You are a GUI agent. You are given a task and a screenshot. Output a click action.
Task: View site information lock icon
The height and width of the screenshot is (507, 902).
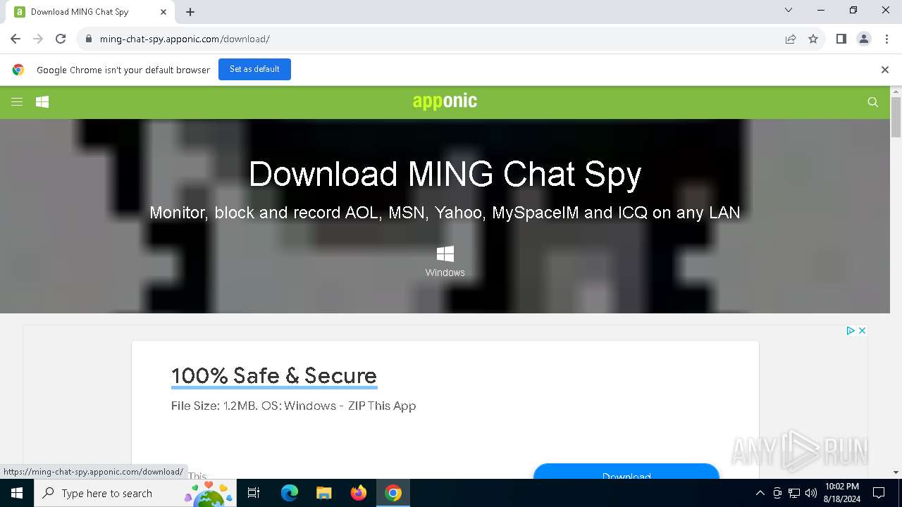[x=89, y=39]
